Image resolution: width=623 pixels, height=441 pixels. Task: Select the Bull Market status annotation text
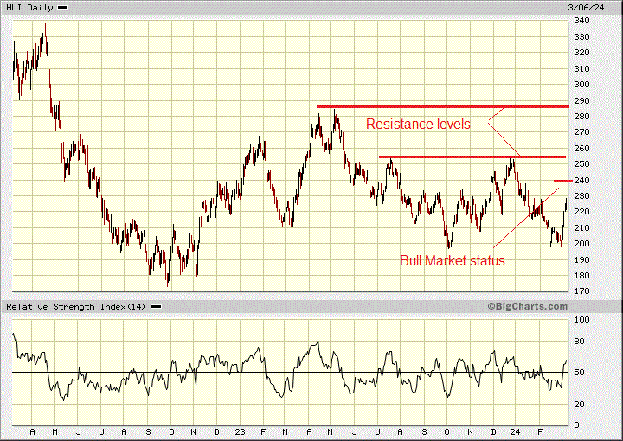(452, 260)
